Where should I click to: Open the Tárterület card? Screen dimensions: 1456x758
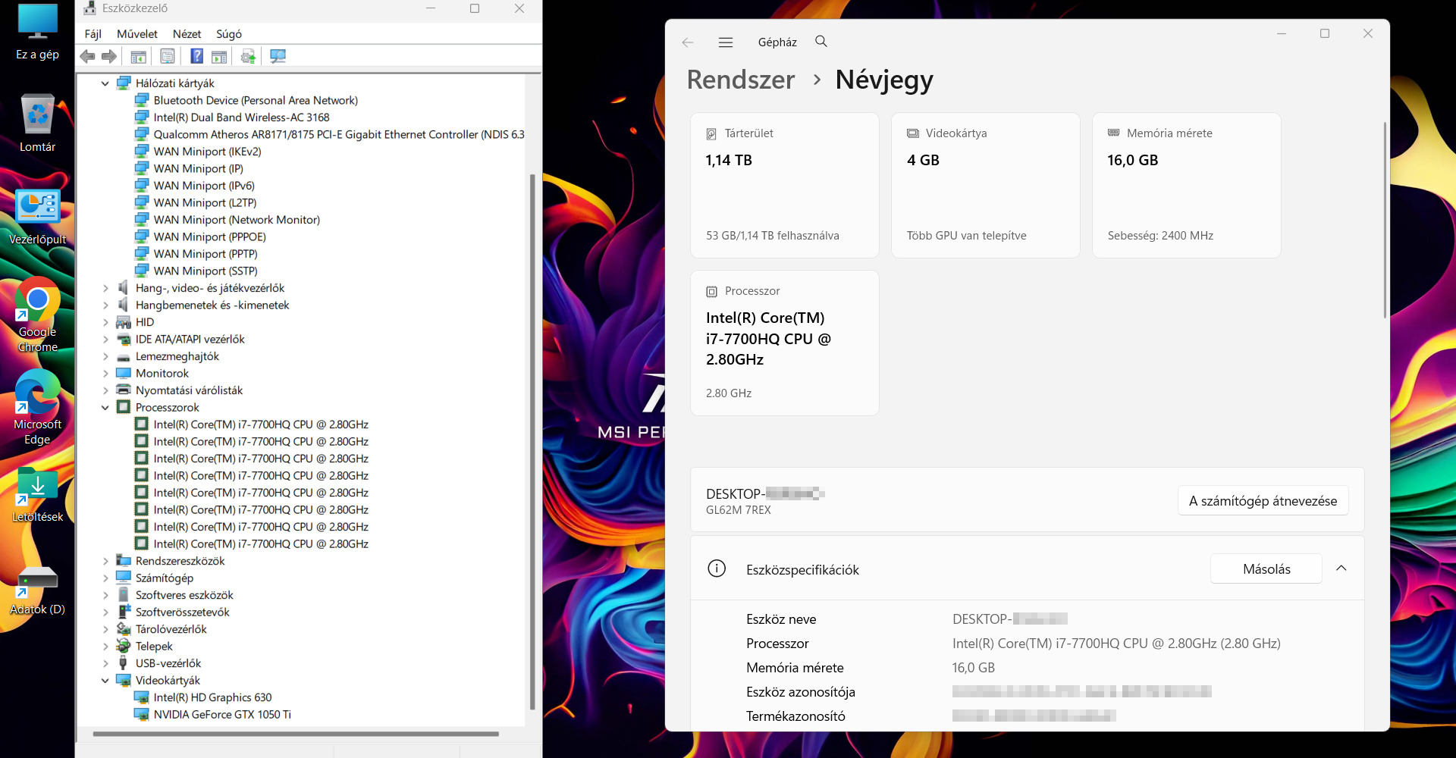pyautogui.click(x=785, y=186)
